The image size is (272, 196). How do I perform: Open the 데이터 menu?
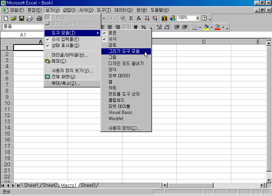click(x=124, y=10)
